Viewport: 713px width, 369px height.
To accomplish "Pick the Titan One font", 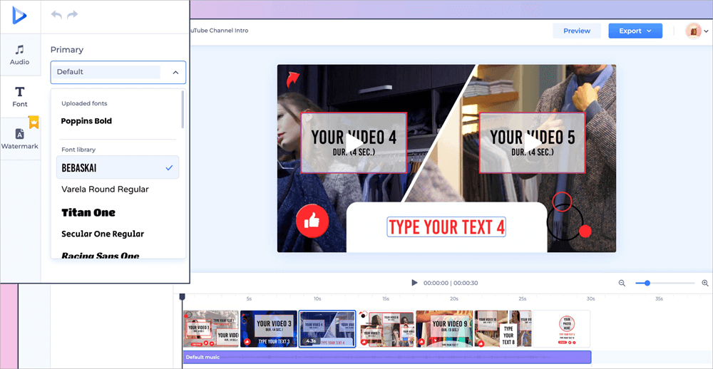I will pyautogui.click(x=88, y=212).
